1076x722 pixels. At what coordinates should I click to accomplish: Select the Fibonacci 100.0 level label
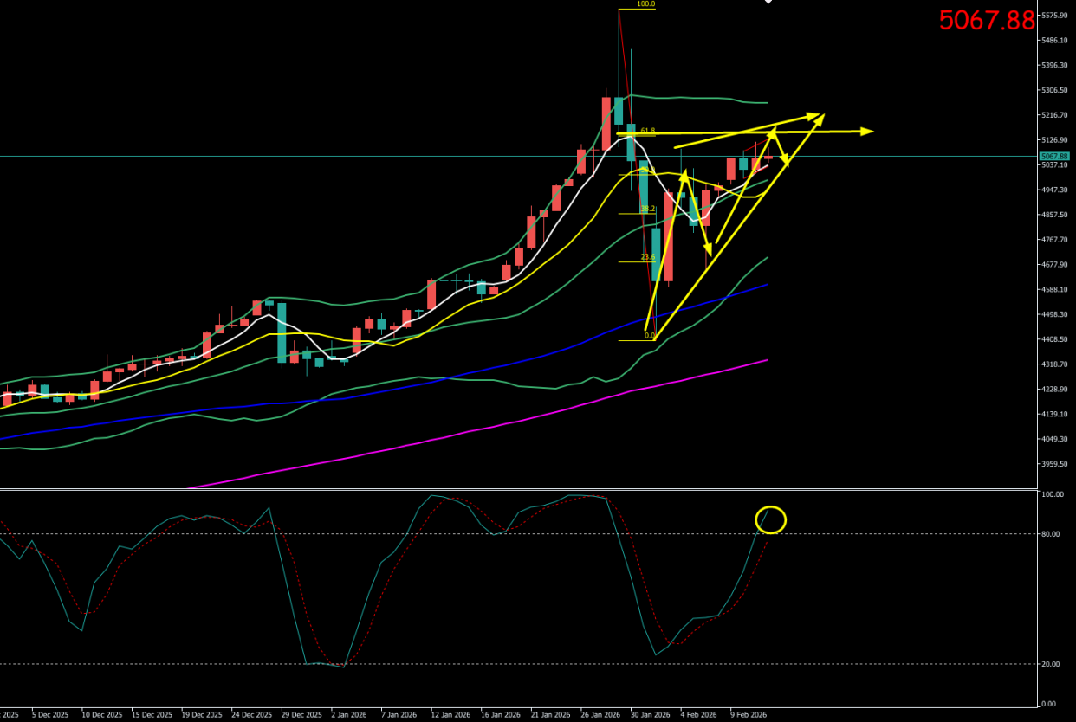(645, 4)
